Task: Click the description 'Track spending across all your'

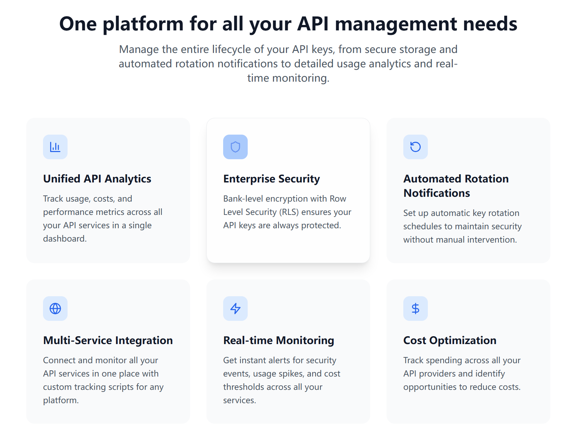Action: click(462, 373)
